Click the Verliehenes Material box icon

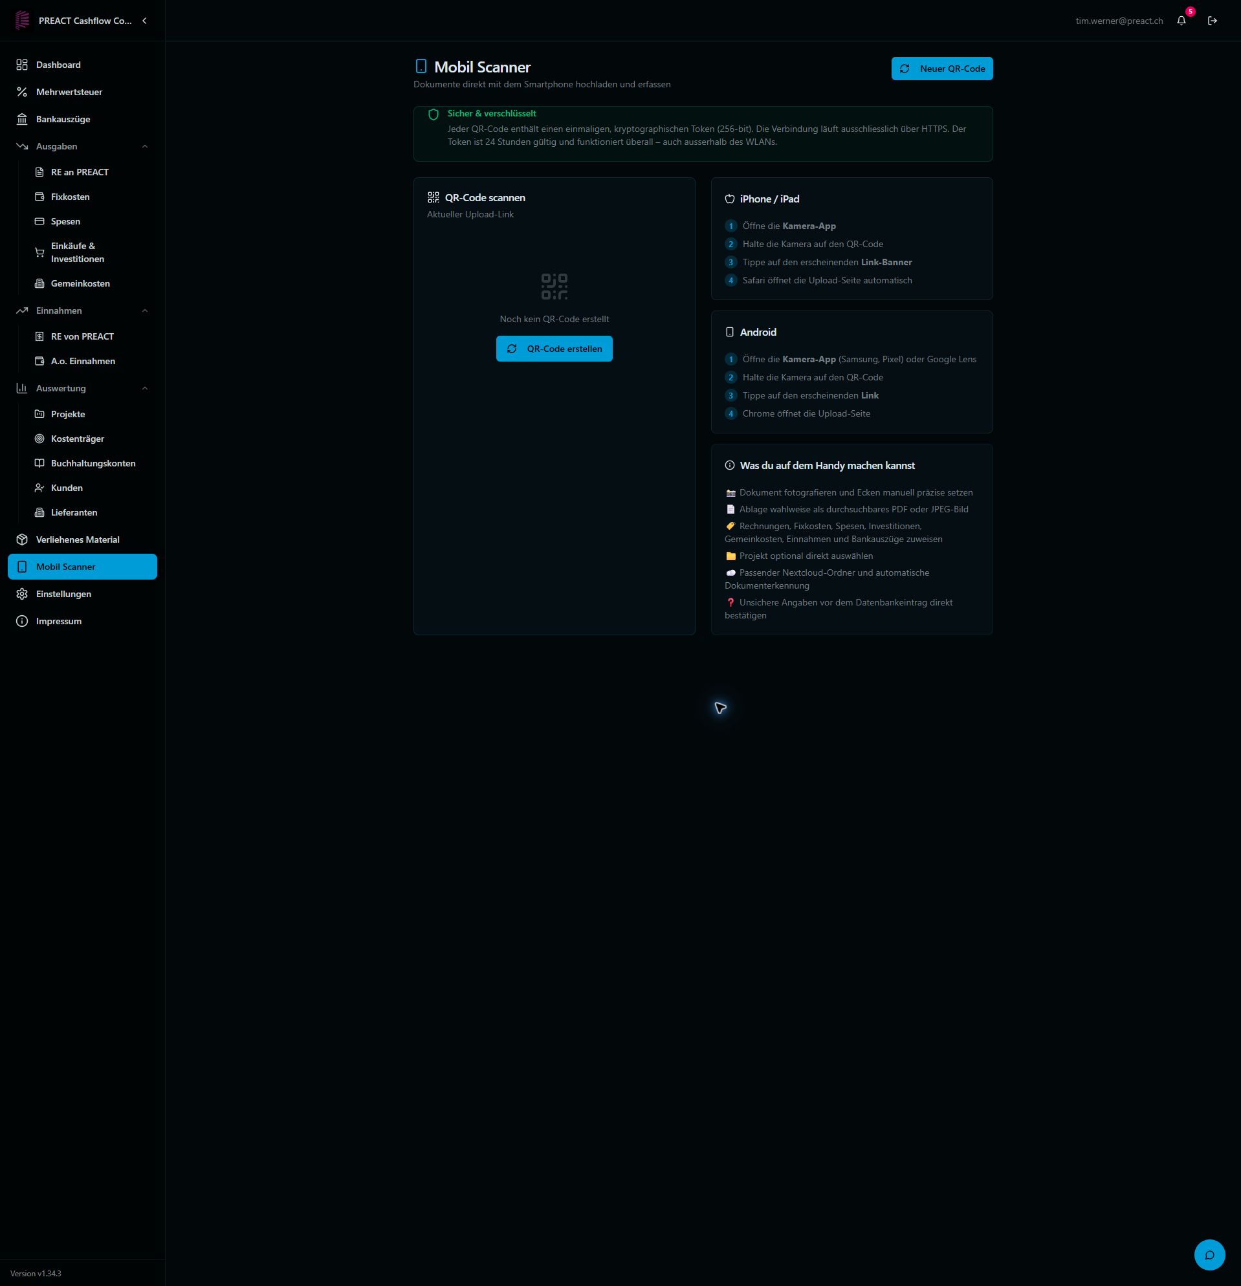(22, 539)
